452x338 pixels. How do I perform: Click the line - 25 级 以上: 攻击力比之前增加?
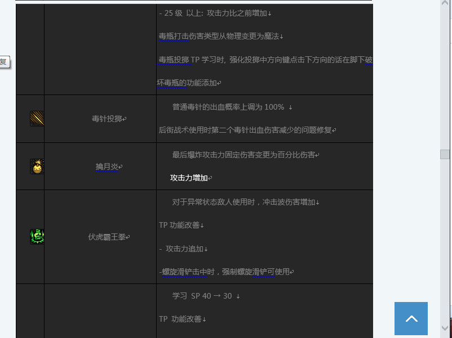tap(212, 13)
